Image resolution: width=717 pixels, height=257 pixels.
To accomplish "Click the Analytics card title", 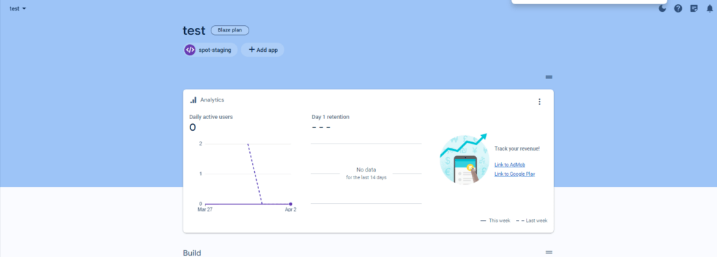I will [x=212, y=99].
